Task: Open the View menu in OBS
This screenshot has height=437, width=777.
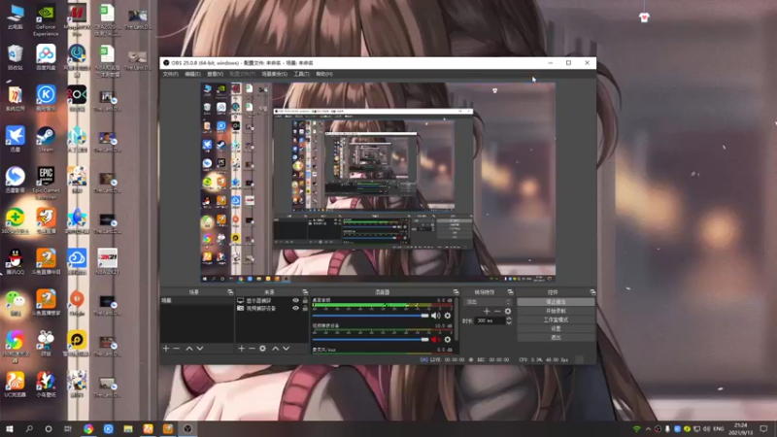Action: tap(215, 74)
